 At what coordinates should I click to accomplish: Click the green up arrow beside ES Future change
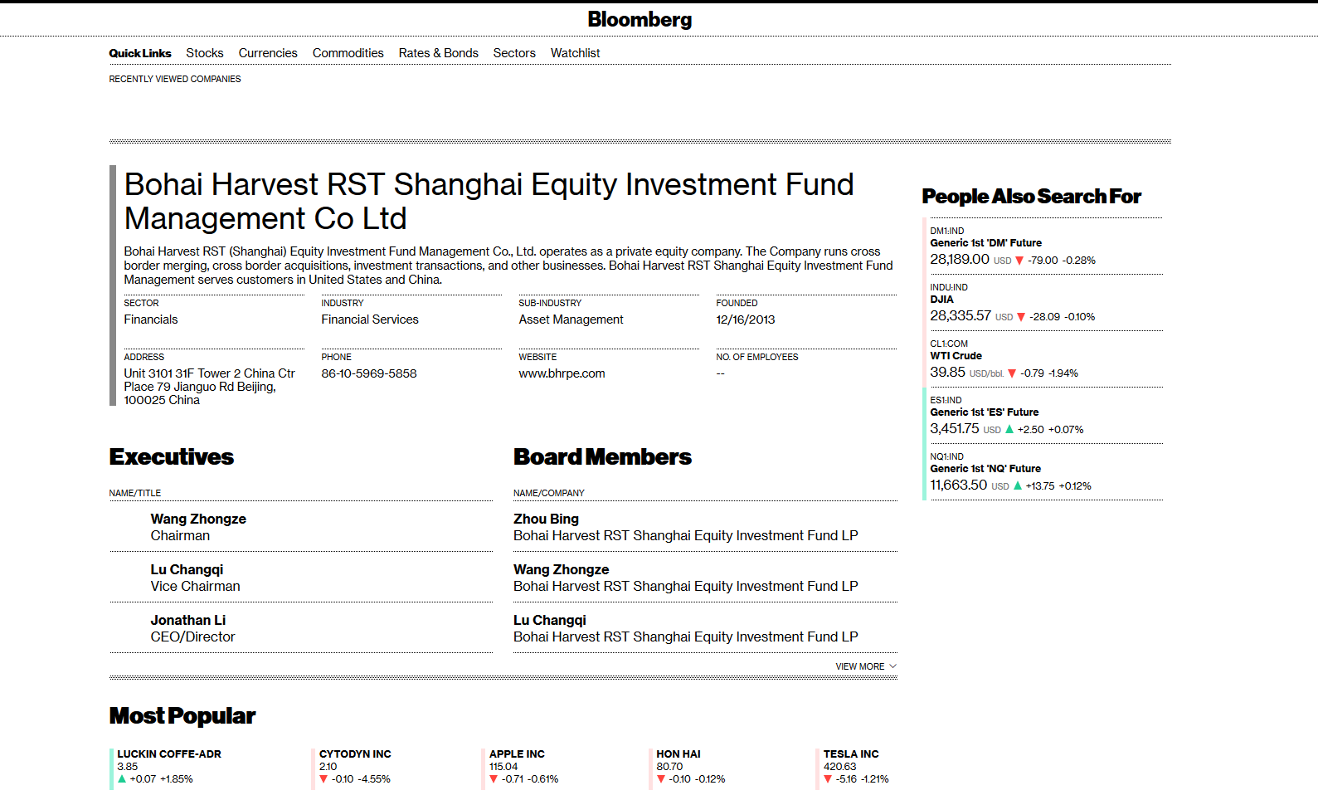(x=1009, y=430)
